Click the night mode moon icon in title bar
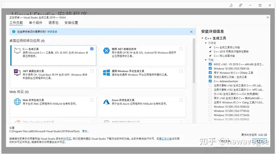 pos(231,5)
